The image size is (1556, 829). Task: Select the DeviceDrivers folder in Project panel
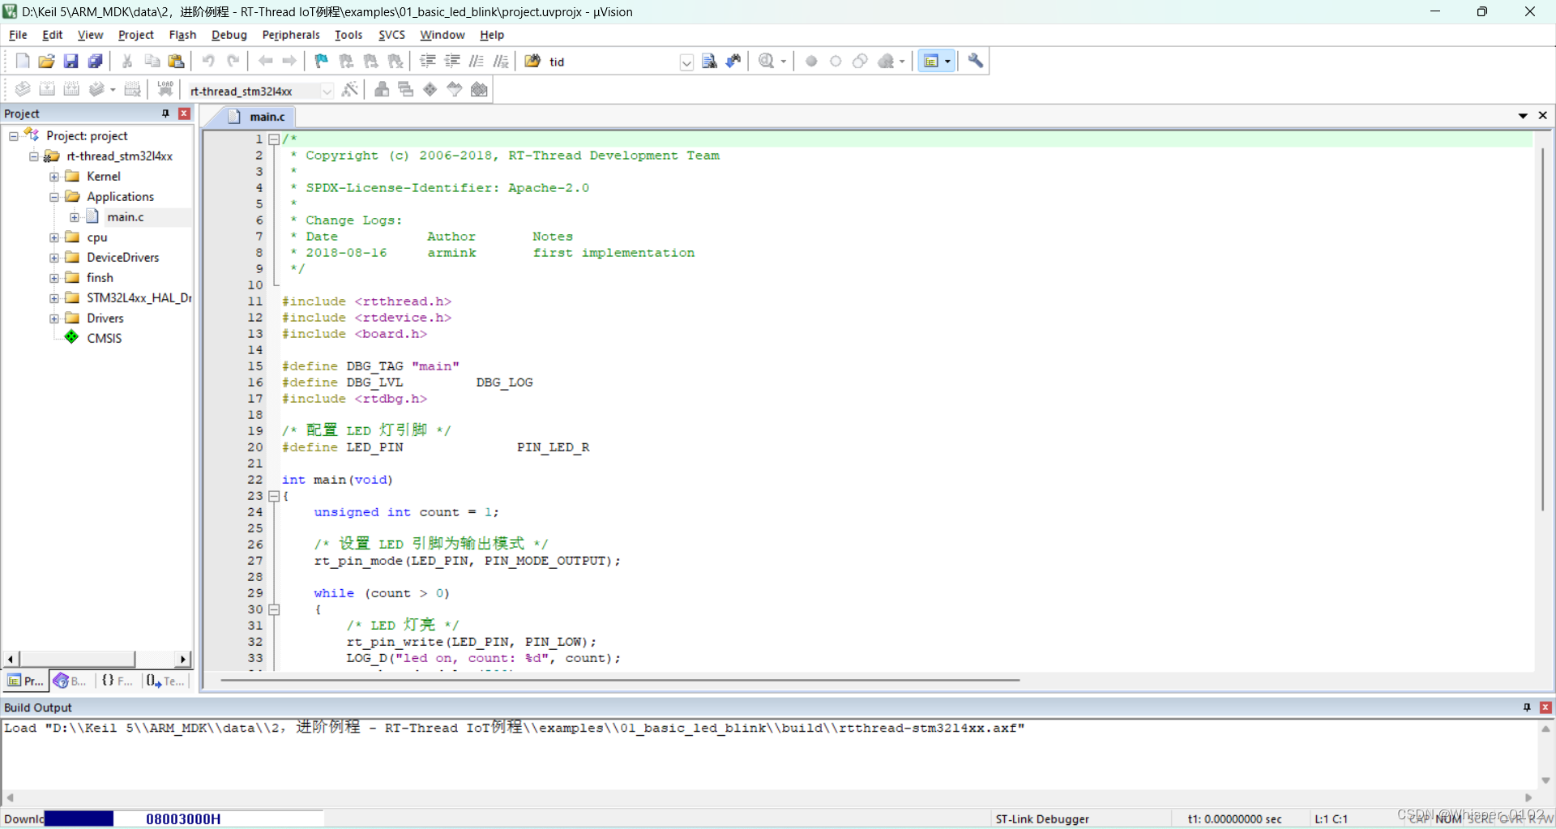(x=123, y=257)
